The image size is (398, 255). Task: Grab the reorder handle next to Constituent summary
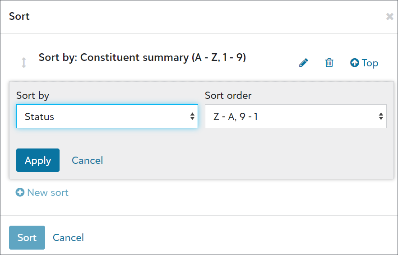pos(23,63)
